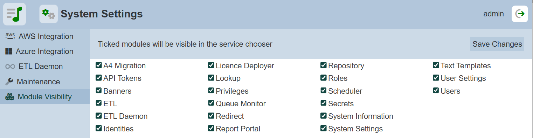Disable the Scheduler module checkbox
The height and width of the screenshot is (138, 533).
pos(324,91)
